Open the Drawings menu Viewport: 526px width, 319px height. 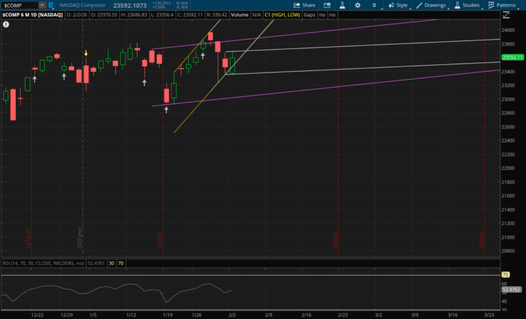point(431,5)
